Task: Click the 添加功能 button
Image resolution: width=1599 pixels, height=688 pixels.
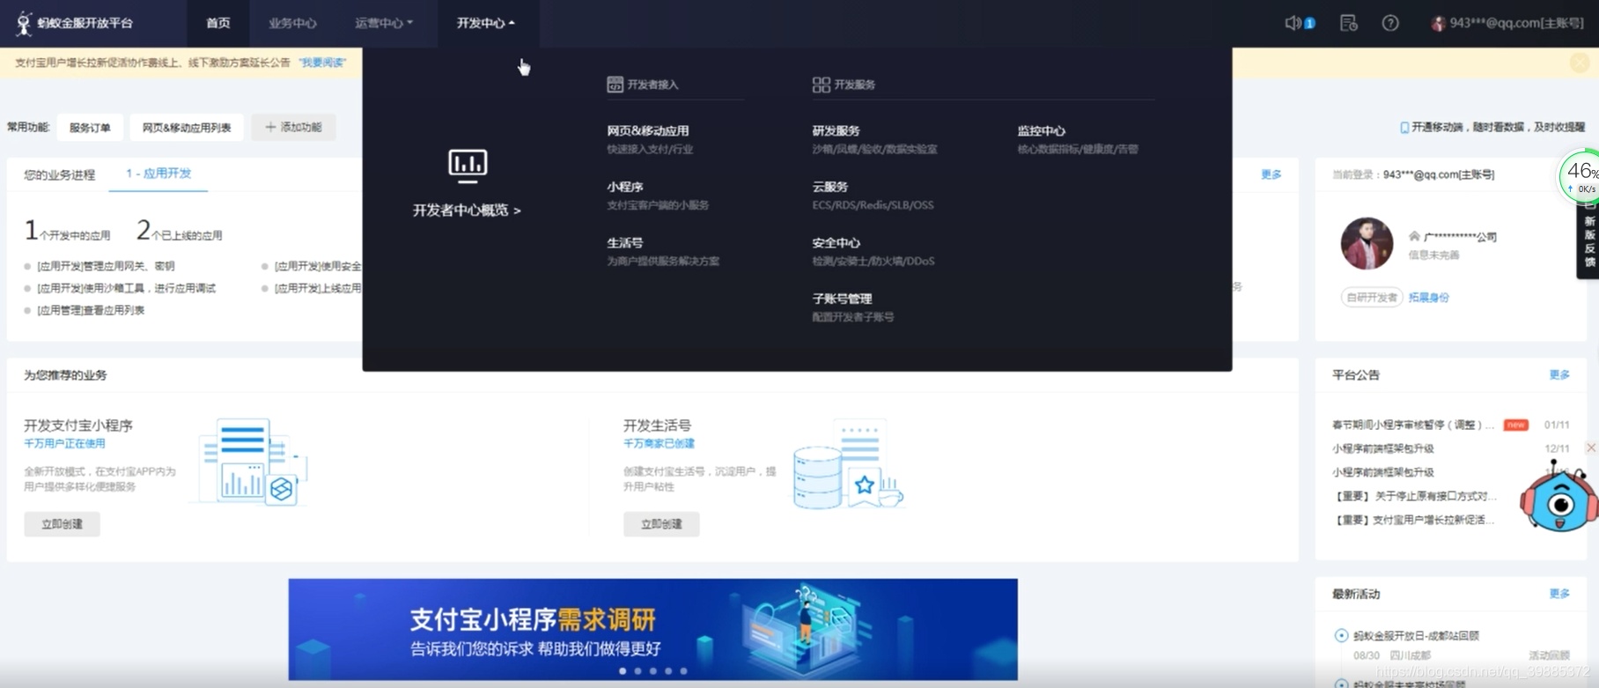Action: point(293,127)
